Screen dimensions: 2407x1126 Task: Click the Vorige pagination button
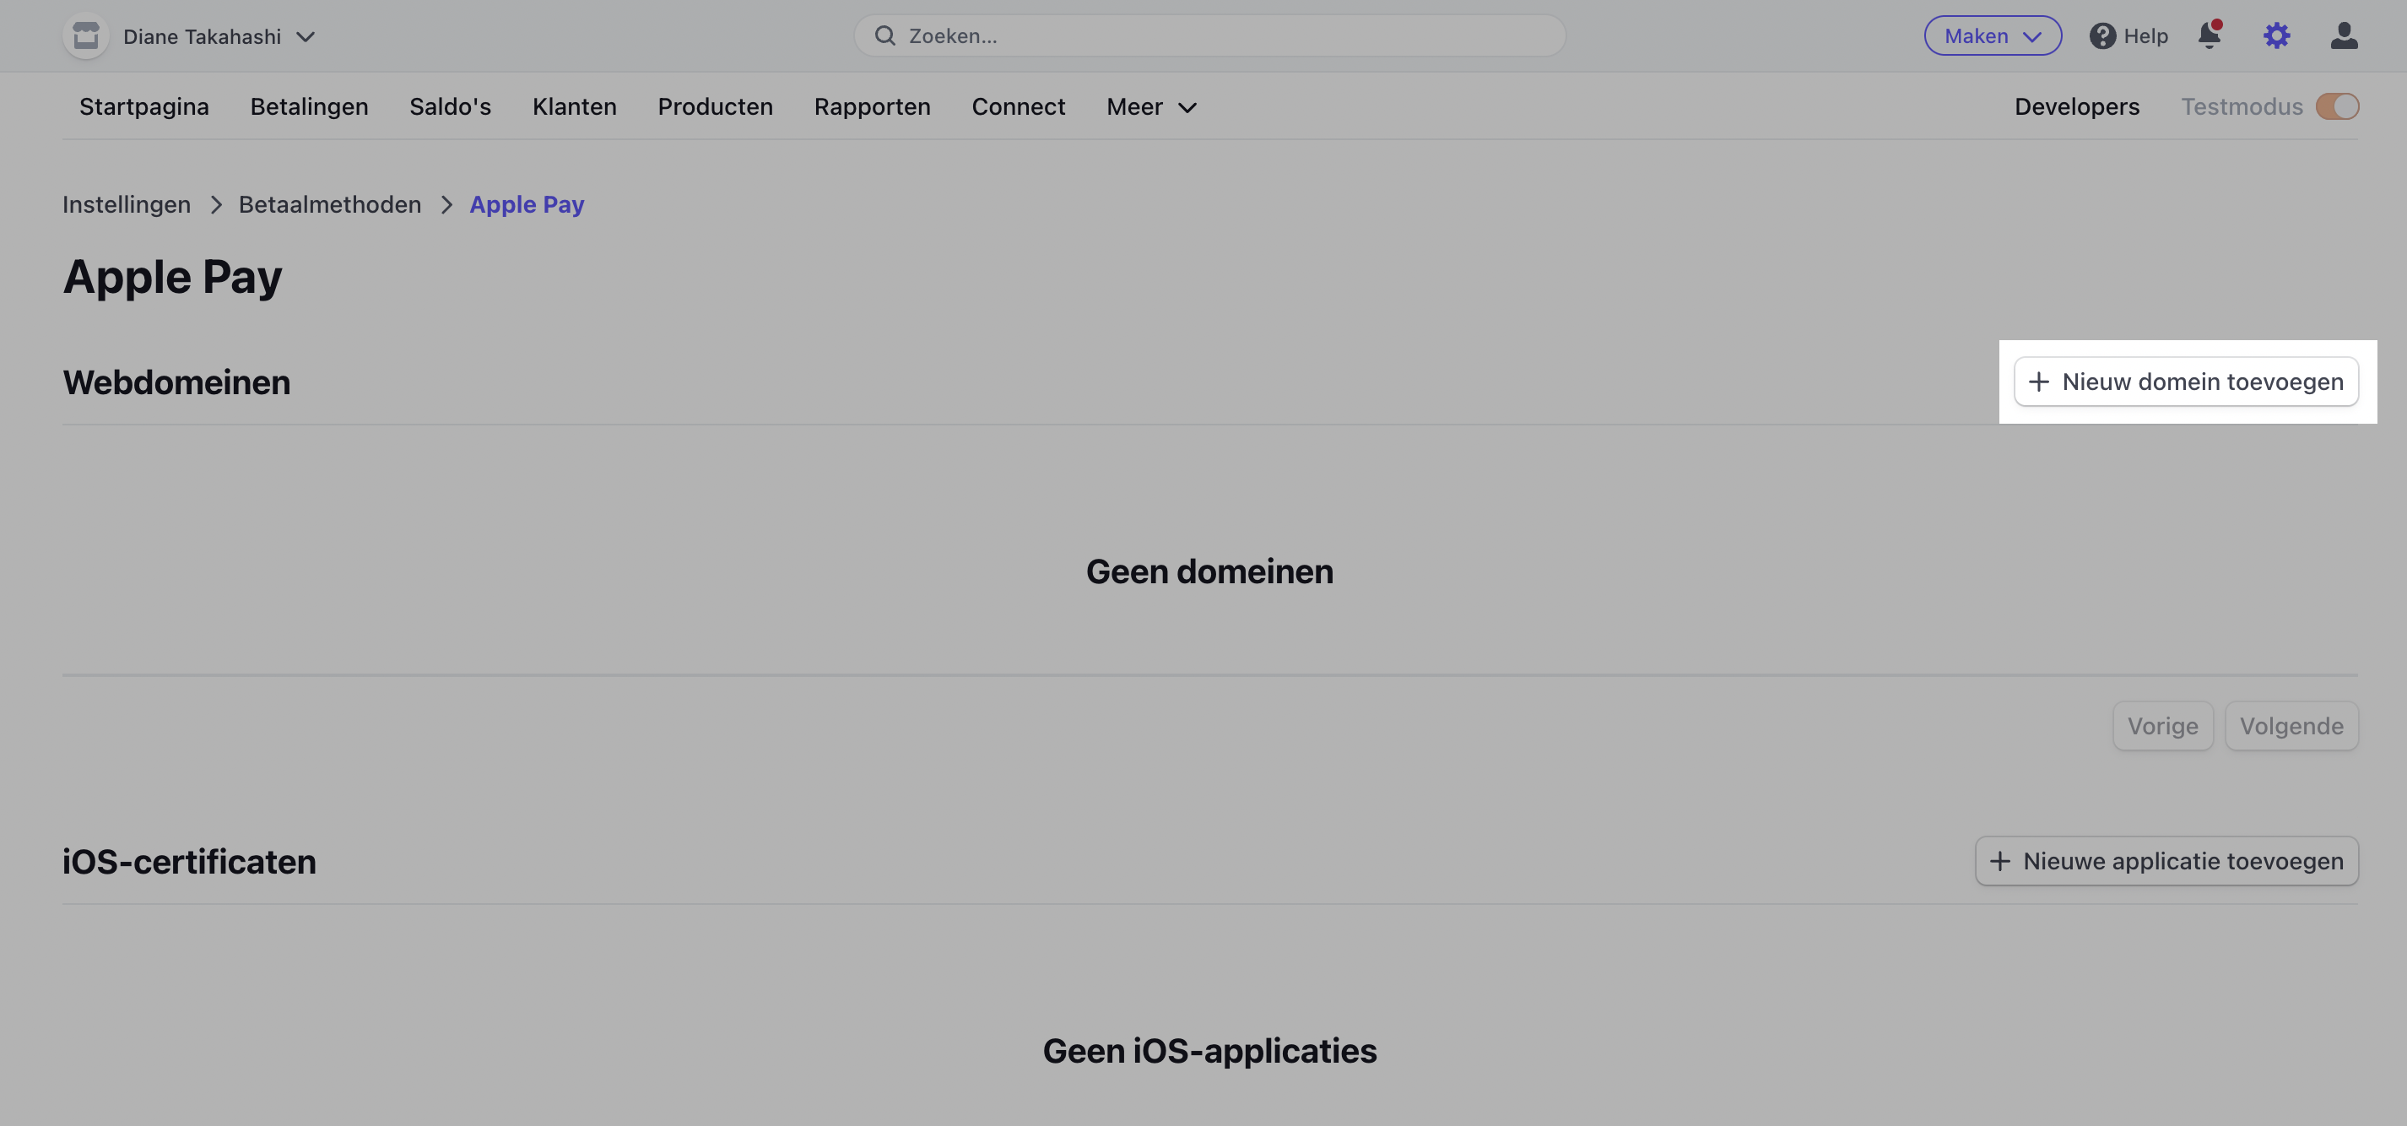coord(2162,726)
